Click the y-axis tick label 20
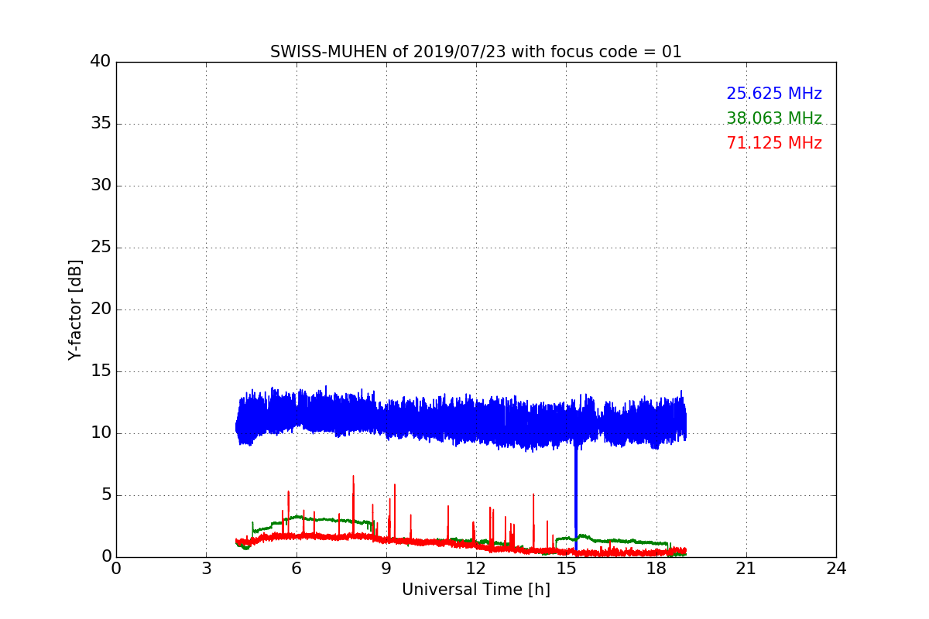The image size is (929, 619). 100,309
